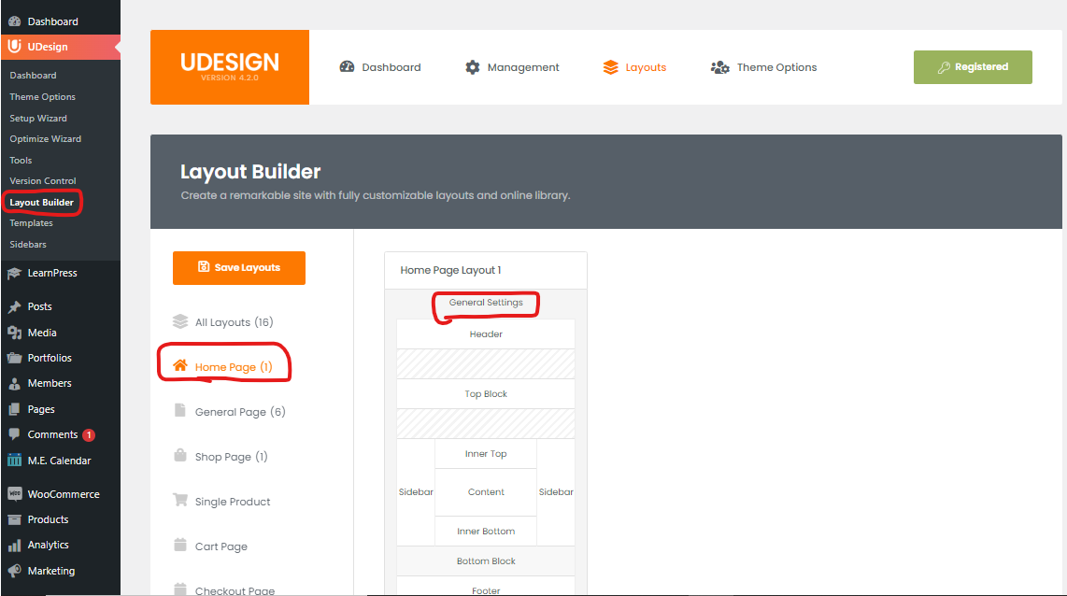1067x596 pixels.
Task: Click the Portfolios folder icon
Action: pos(14,358)
